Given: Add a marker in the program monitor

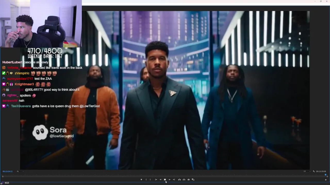Looking at the screenshot, I should 141,180.
